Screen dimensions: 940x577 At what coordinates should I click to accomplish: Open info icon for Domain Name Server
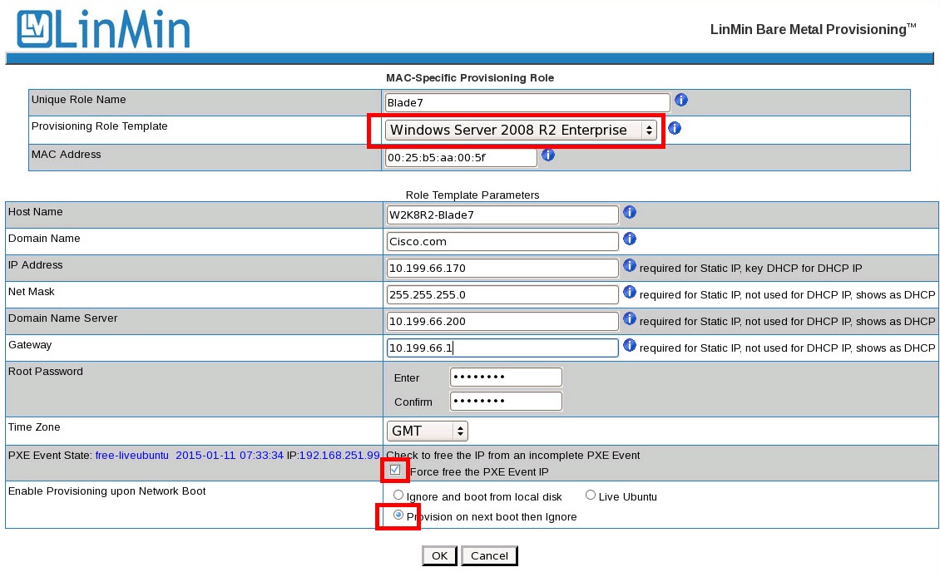coord(630,318)
